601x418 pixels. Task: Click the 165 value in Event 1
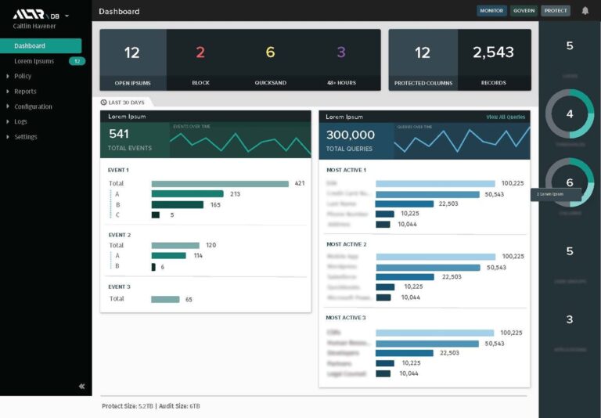click(215, 205)
